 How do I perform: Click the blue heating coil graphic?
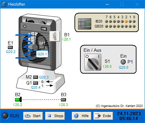pyautogui.click(x=24, y=46)
